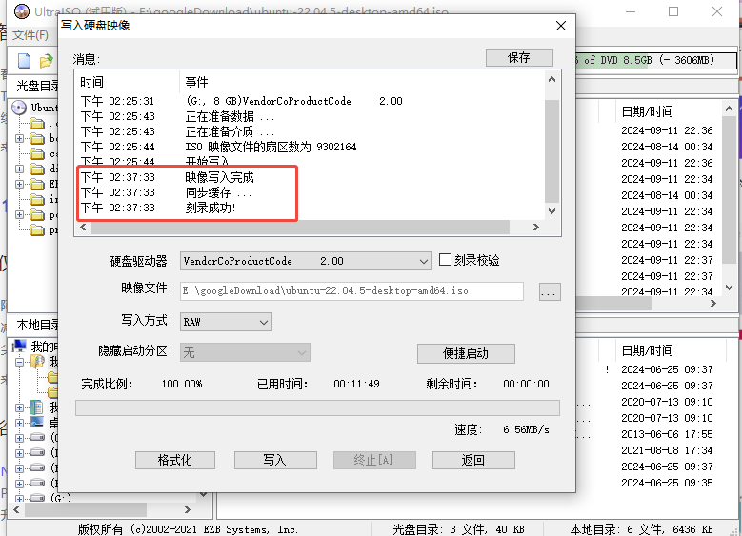Click the 终止[A] button
Viewport: 742px width, 536px height.
pyautogui.click(x=373, y=460)
